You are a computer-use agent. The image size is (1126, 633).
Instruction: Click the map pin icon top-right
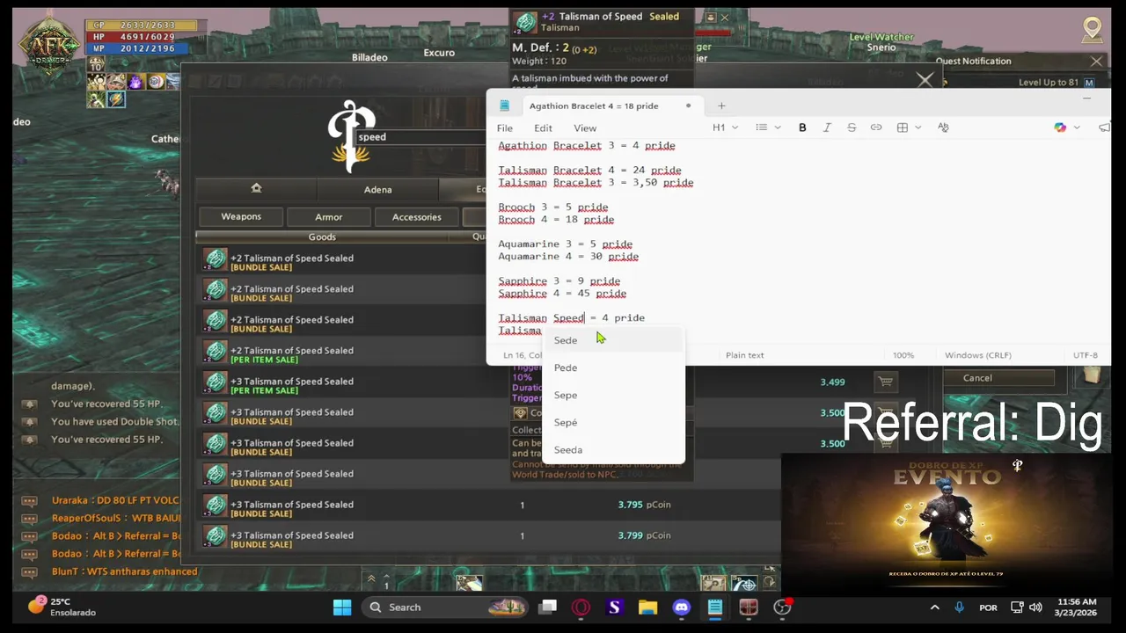tap(1092, 29)
